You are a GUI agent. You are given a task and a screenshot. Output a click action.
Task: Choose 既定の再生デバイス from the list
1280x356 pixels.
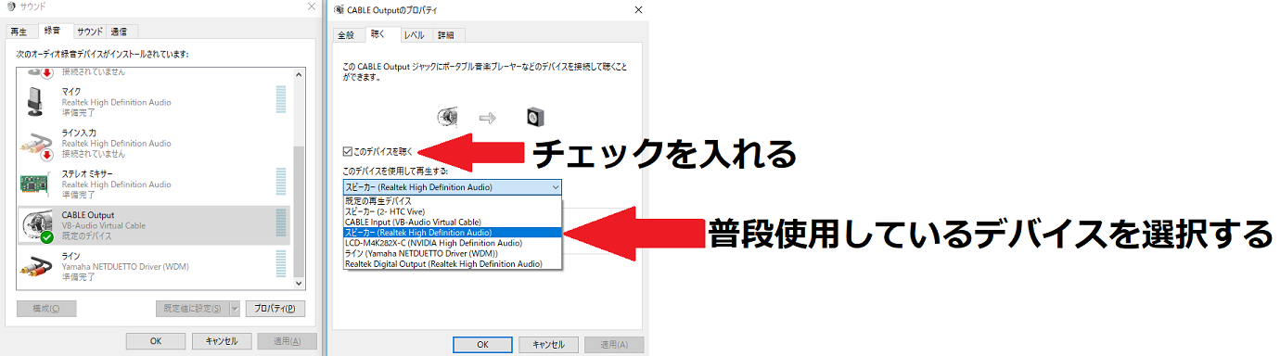tap(453, 200)
